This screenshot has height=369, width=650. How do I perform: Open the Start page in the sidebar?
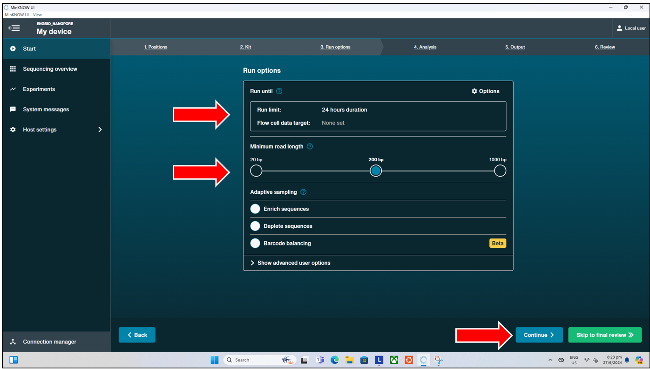(x=56, y=48)
